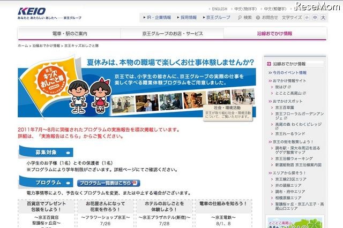Open ホテルのおしごとを体験しよう！ program
Screen dimensions: 343x228
click(x=164, y=207)
